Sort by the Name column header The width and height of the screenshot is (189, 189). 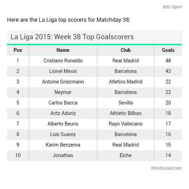pyautogui.click(x=63, y=50)
